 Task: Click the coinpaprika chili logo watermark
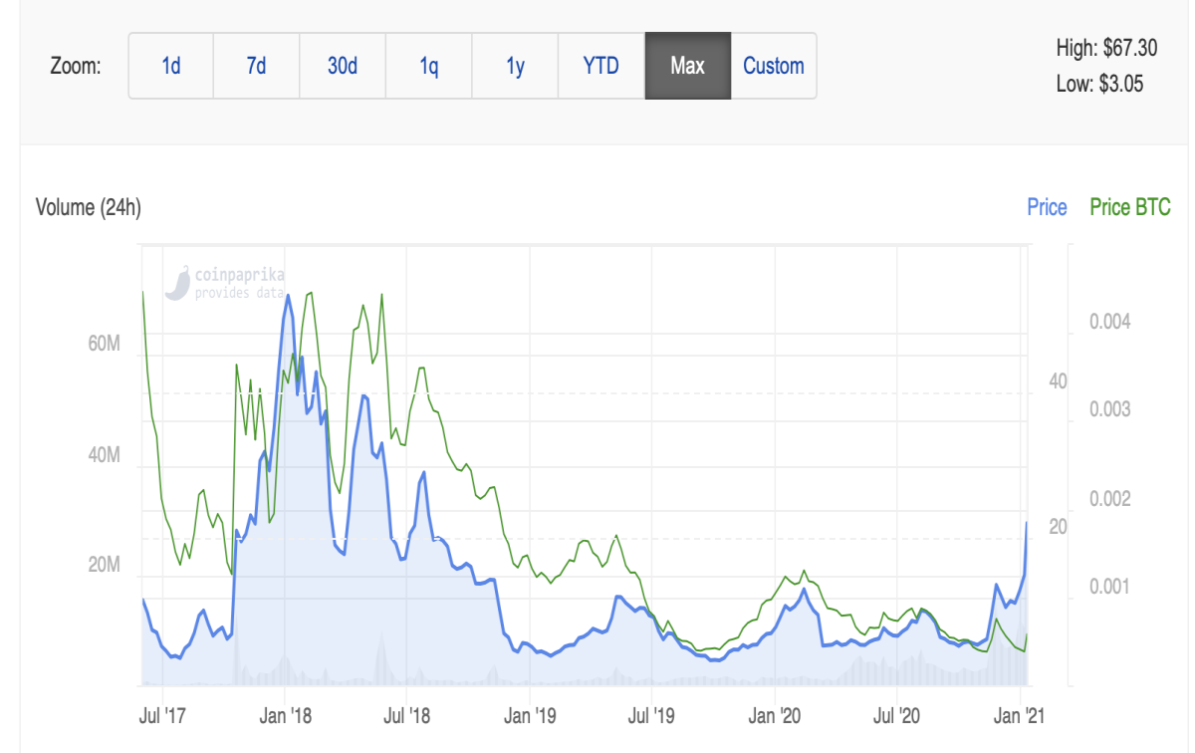177,283
